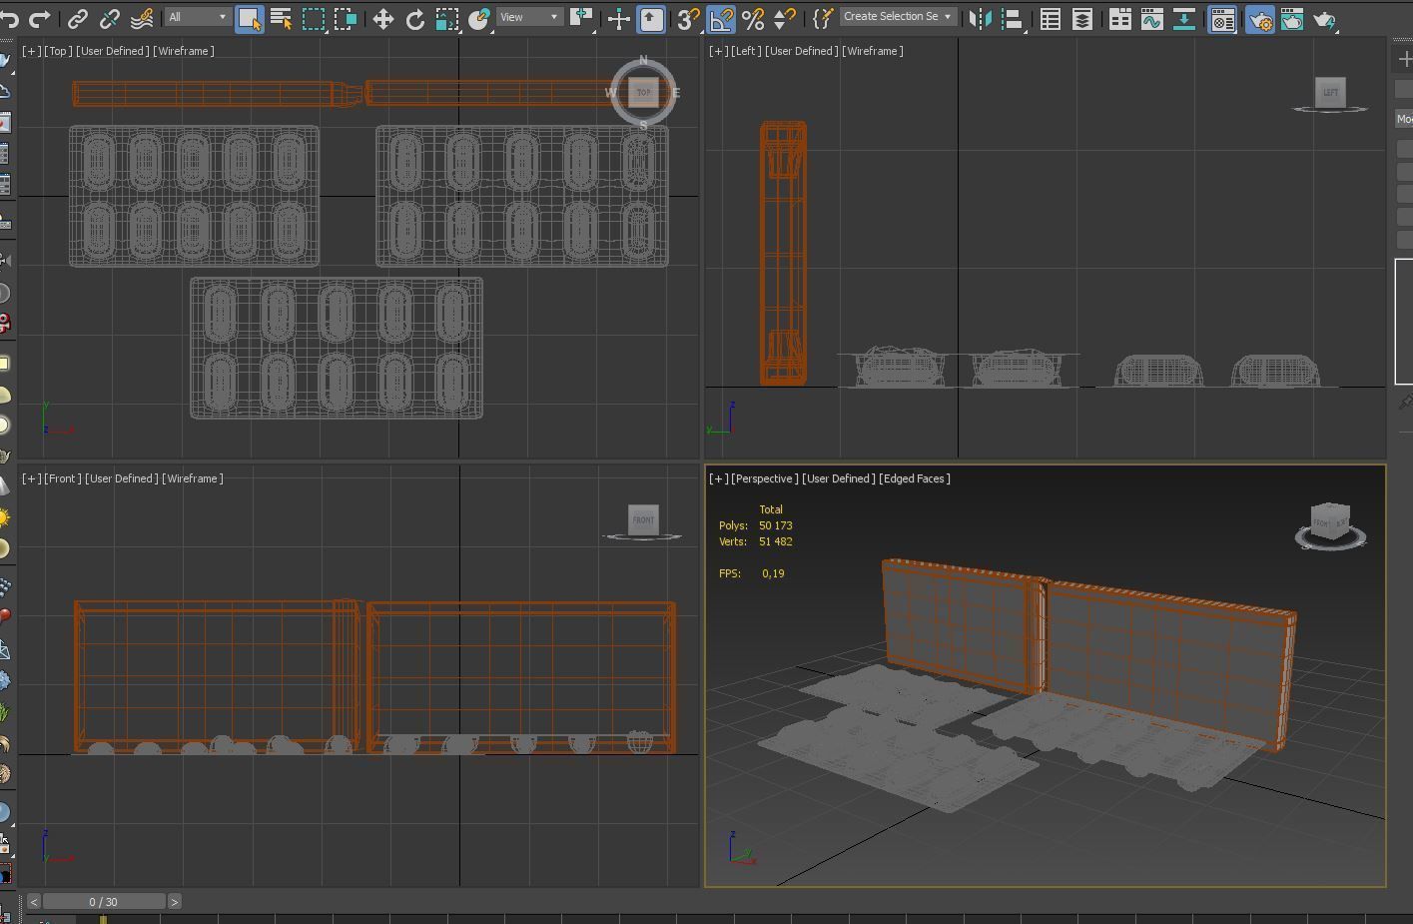This screenshot has height=924, width=1413.
Task: Click the Use Pivot Point Center icon
Action: [x=581, y=18]
